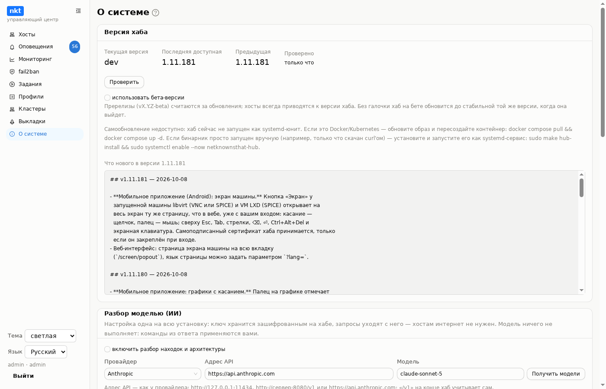Click the nkt logo badge
Screen dimensions: 606x389
coord(15,11)
